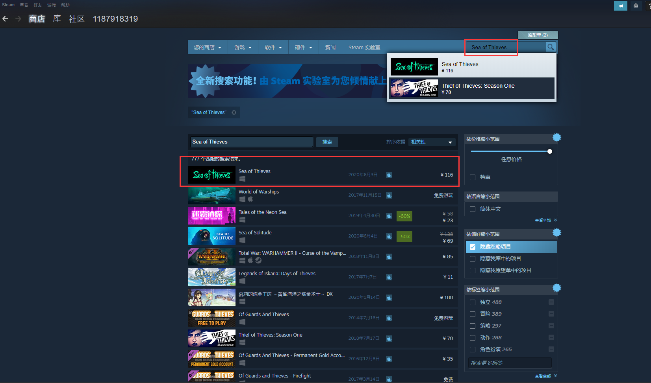651x383 pixels.
Task: Exclude the 冒险 tag with minus icon
Action: pos(551,314)
